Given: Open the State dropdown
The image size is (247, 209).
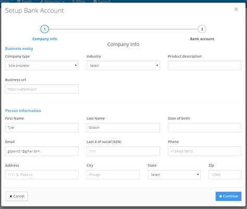Looking at the screenshot, I should [x=174, y=175].
